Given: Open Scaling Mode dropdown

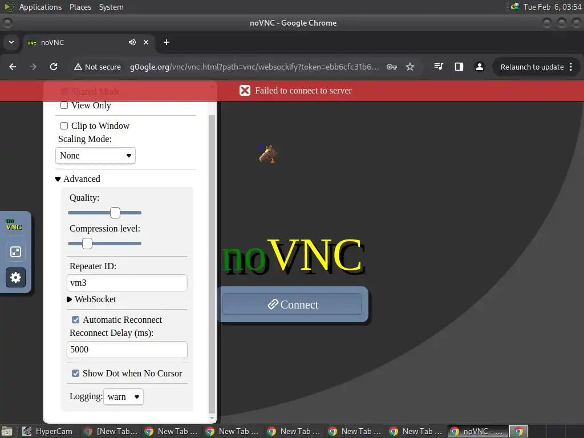Looking at the screenshot, I should (95, 155).
